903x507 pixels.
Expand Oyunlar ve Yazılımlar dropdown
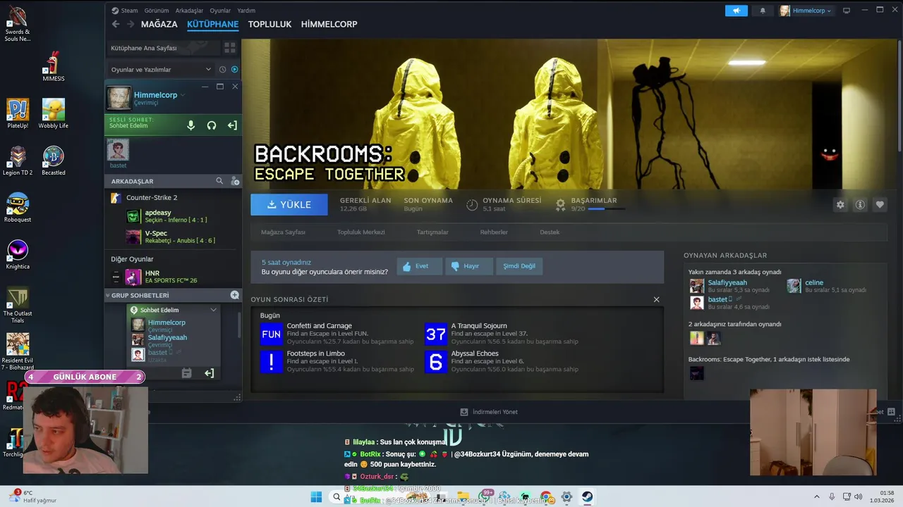coord(161,70)
